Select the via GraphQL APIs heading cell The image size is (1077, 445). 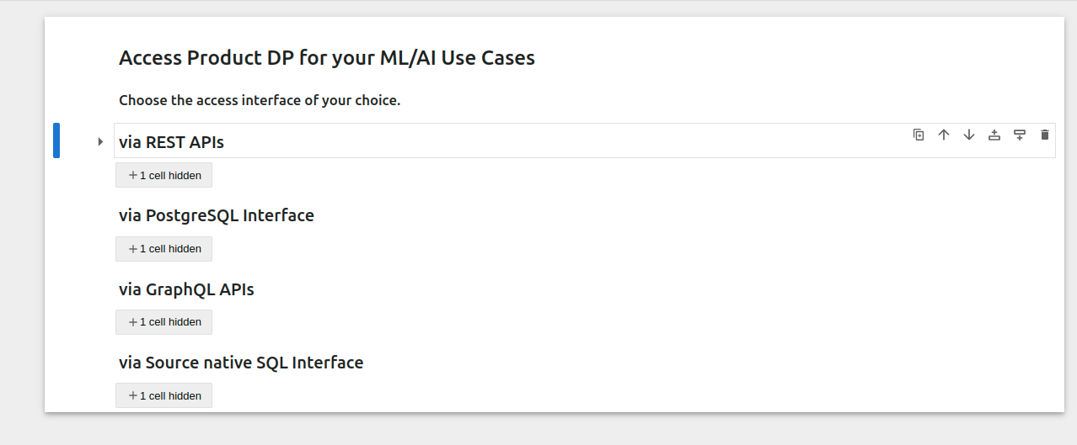[x=186, y=289]
